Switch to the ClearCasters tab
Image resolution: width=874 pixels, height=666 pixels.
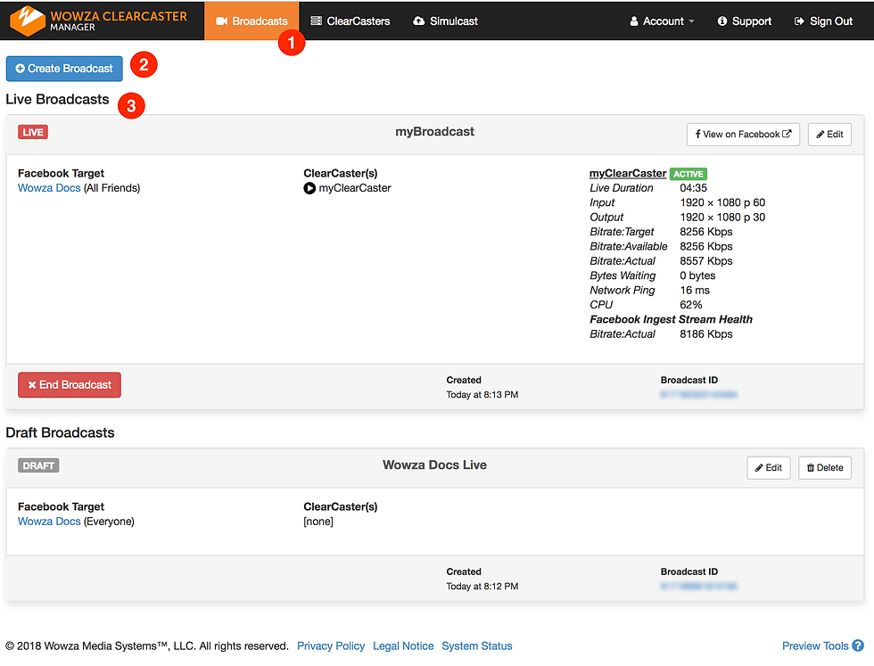350,21
